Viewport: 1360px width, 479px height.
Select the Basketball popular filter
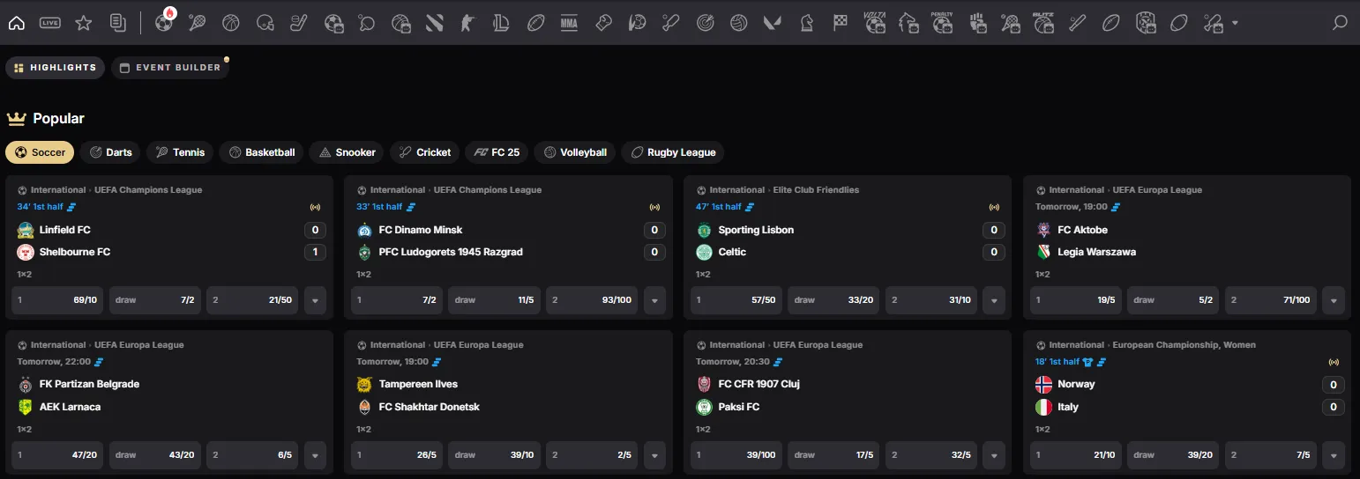tap(261, 152)
